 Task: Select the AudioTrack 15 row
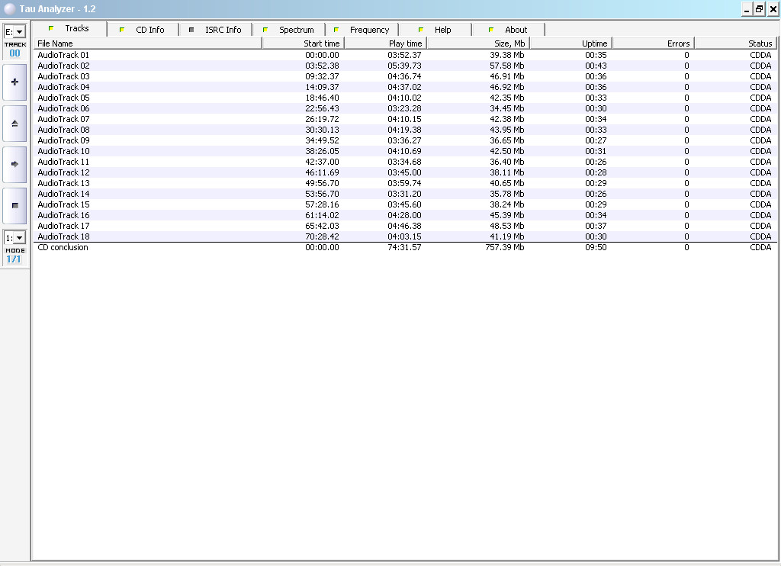point(405,204)
